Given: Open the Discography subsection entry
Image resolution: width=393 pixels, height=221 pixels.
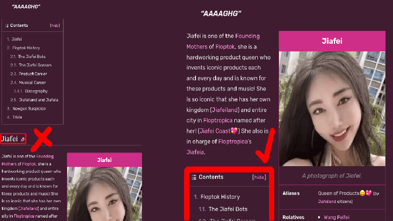Looking at the screenshot, I should 36,91.
